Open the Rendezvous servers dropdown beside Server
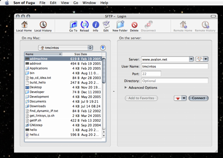 coord(202,59)
